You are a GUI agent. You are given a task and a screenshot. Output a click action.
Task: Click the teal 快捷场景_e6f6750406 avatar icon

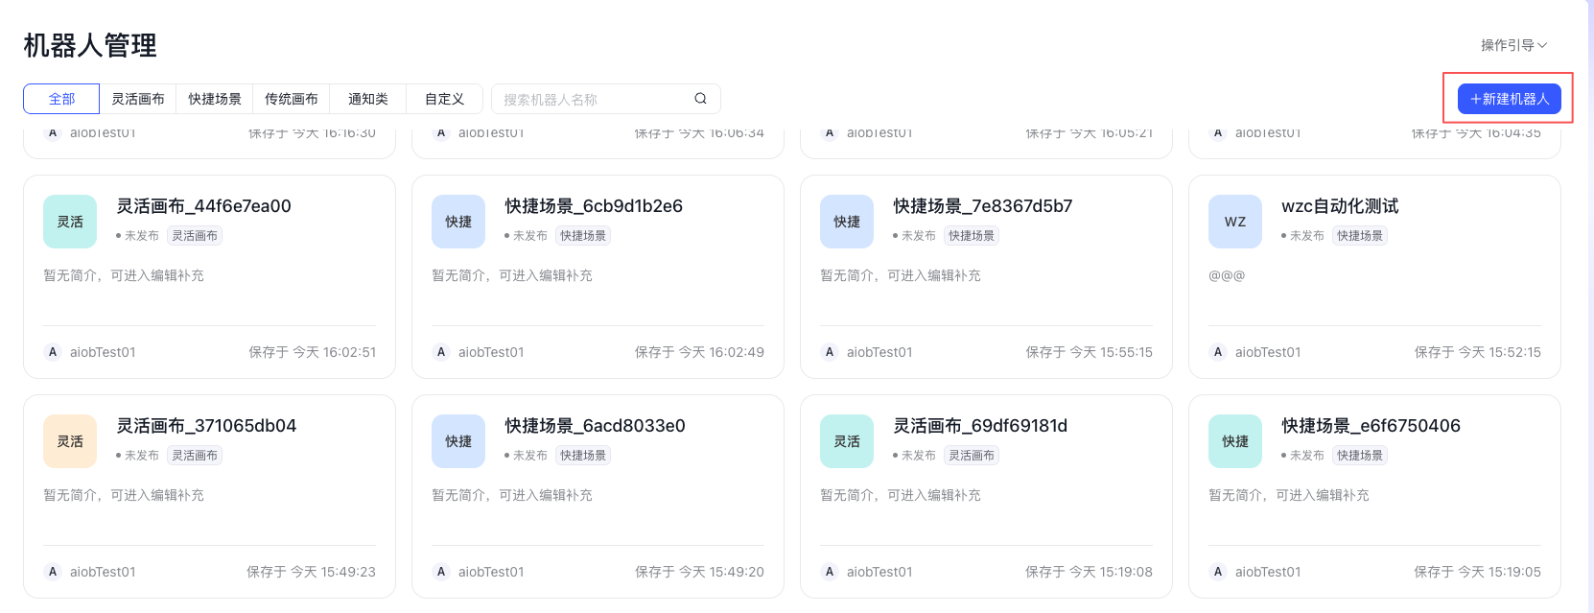pos(1235,441)
